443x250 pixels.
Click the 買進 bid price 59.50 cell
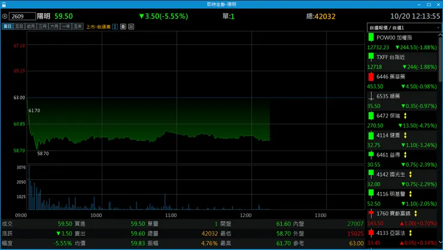[x=138, y=224]
